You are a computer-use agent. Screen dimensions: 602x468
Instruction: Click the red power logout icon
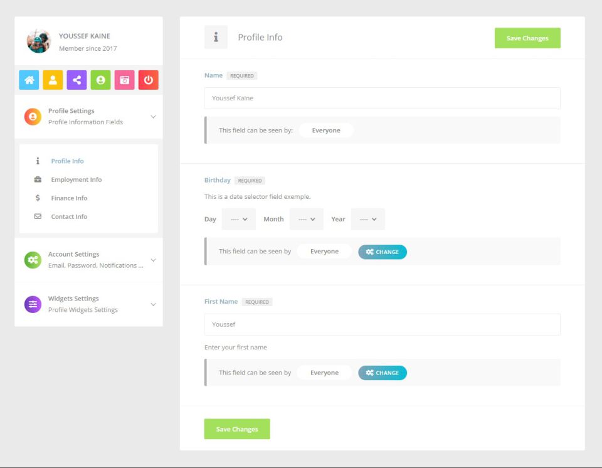point(148,80)
